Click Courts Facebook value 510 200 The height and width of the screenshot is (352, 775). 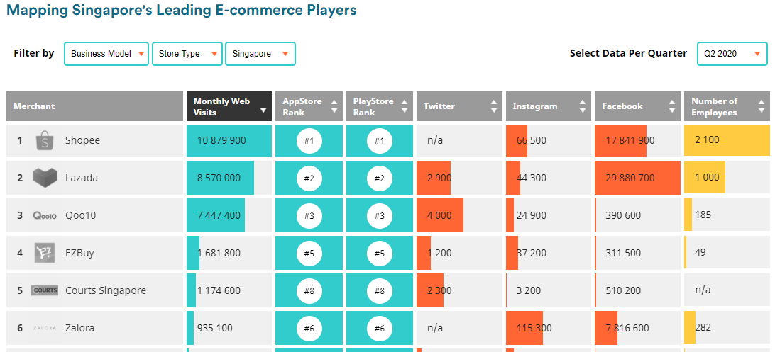click(623, 290)
